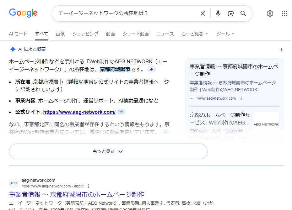Viewport: 292px width, 210px height.
Task: Open quick settings via the gear icon
Action: coord(270,13)
